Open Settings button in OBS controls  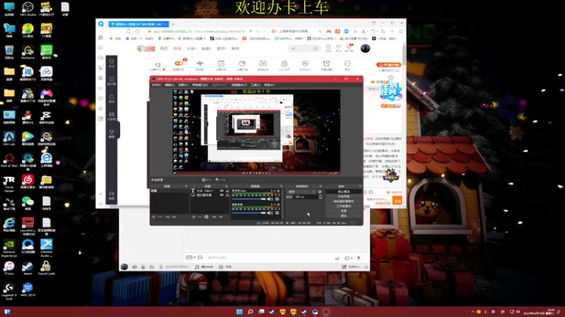coord(344,211)
